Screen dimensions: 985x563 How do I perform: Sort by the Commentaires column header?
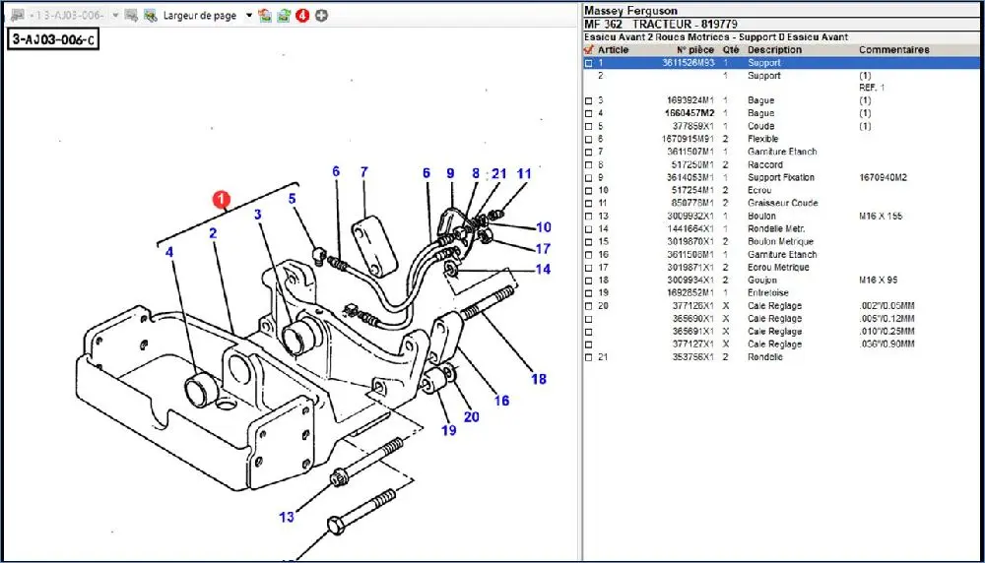(x=894, y=49)
